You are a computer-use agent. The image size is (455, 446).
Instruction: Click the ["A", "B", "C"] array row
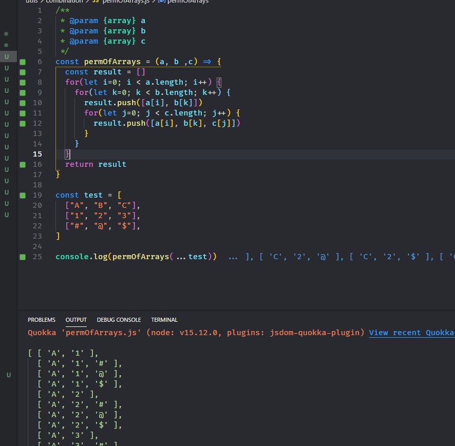103,205
